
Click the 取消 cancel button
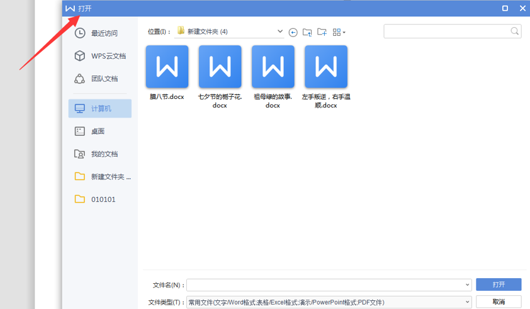499,301
